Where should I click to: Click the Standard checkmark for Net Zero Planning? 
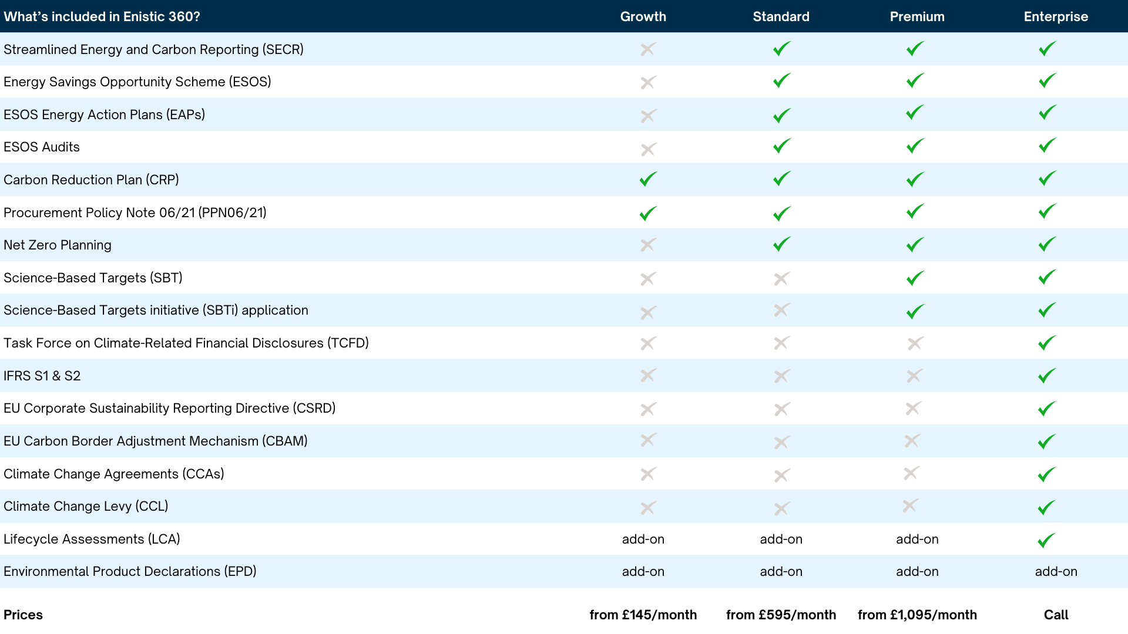point(781,244)
